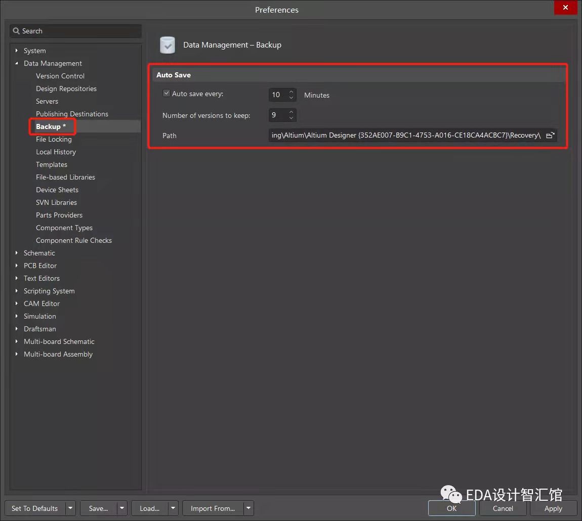Click the versions to keep value field
The width and height of the screenshot is (582, 521).
click(x=278, y=115)
